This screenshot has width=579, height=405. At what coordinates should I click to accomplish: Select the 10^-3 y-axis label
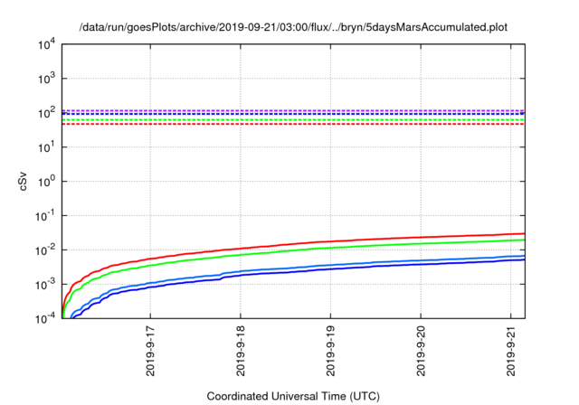tap(45, 285)
